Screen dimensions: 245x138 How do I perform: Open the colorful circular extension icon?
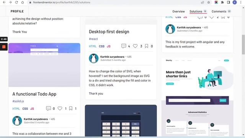tap(216, 2)
